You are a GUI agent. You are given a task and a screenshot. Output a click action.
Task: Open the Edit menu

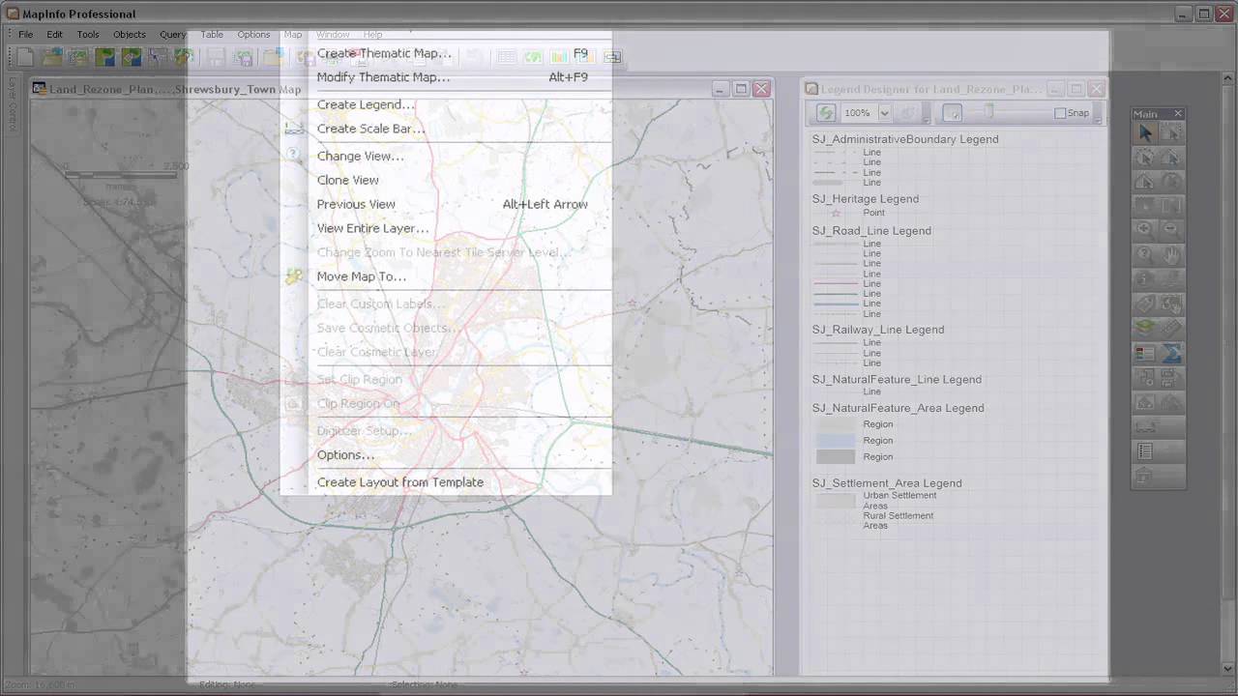[x=55, y=35]
